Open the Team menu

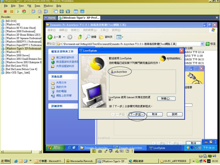click(x=37, y=6)
